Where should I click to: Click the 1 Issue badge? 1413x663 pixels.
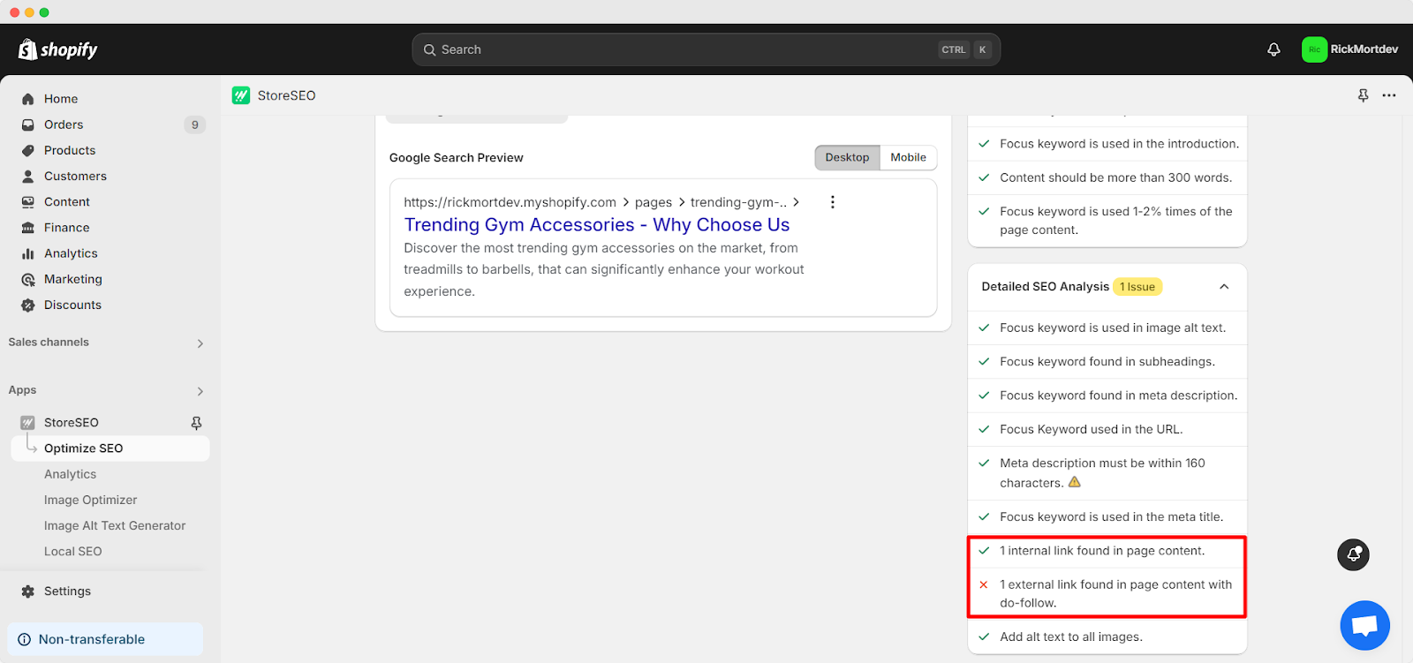1137,287
